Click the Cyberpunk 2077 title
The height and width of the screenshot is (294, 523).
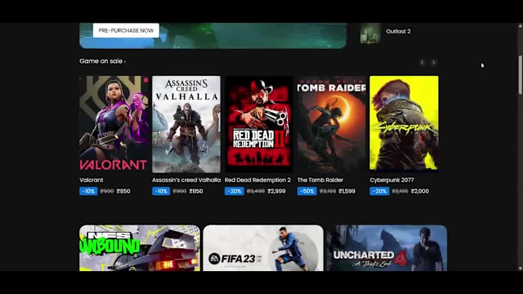392,180
